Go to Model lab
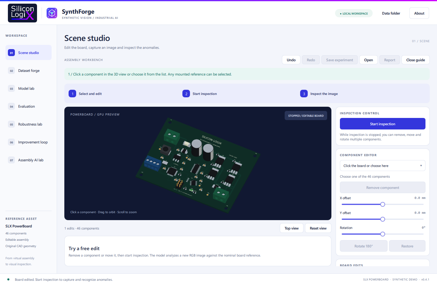437x285 pixels. coord(29,89)
